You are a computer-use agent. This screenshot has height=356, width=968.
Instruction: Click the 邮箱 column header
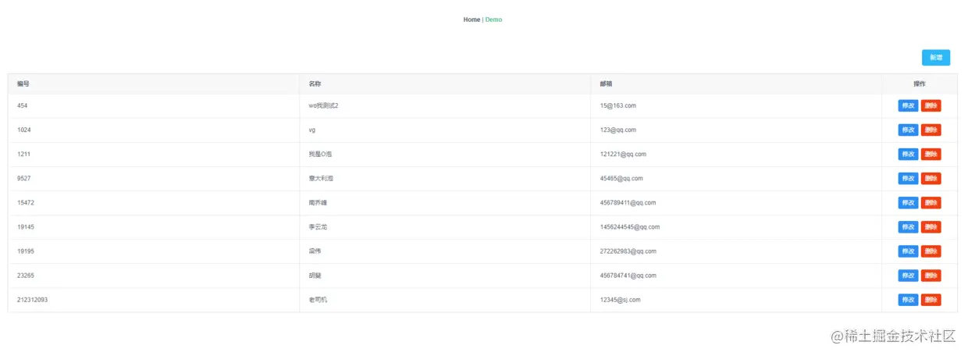pos(736,84)
